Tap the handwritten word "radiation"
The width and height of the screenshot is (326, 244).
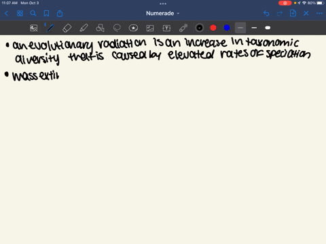click(122, 43)
